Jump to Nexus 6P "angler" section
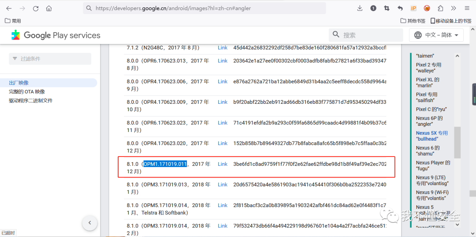Viewport: 476px width, 237px height. click(x=429, y=121)
